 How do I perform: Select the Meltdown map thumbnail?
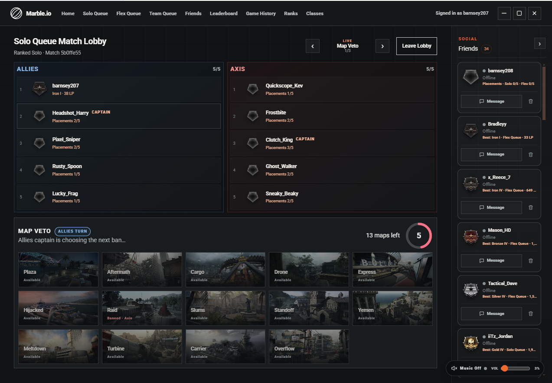[x=58, y=347]
